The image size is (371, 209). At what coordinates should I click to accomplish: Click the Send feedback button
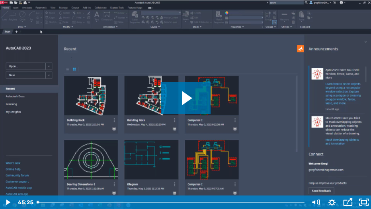point(321,191)
